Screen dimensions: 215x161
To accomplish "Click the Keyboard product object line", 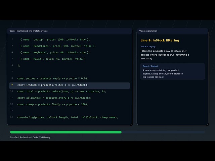I will click(55, 53).
